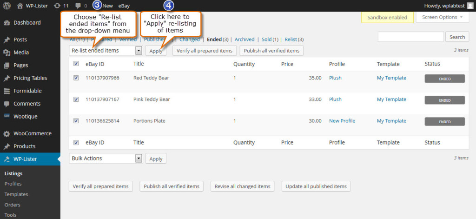The width and height of the screenshot is (476, 219).
Task: Click the Dashboard icon in sidebar
Action: pos(7,23)
